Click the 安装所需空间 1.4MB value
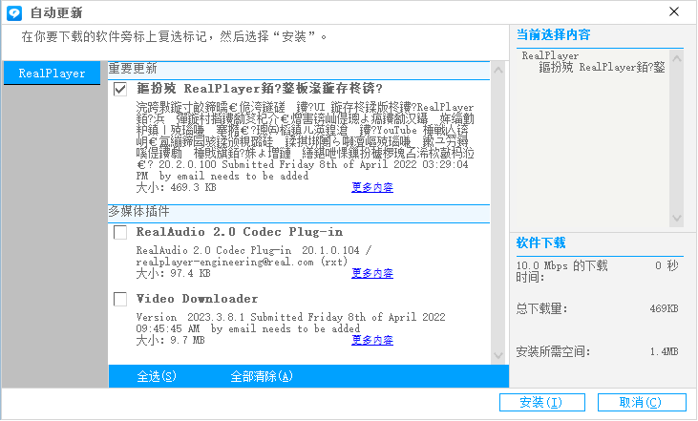The width and height of the screenshot is (698, 421). (664, 351)
